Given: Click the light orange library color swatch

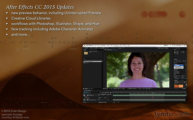Looking at the screenshot, I should click(x=181, y=86).
